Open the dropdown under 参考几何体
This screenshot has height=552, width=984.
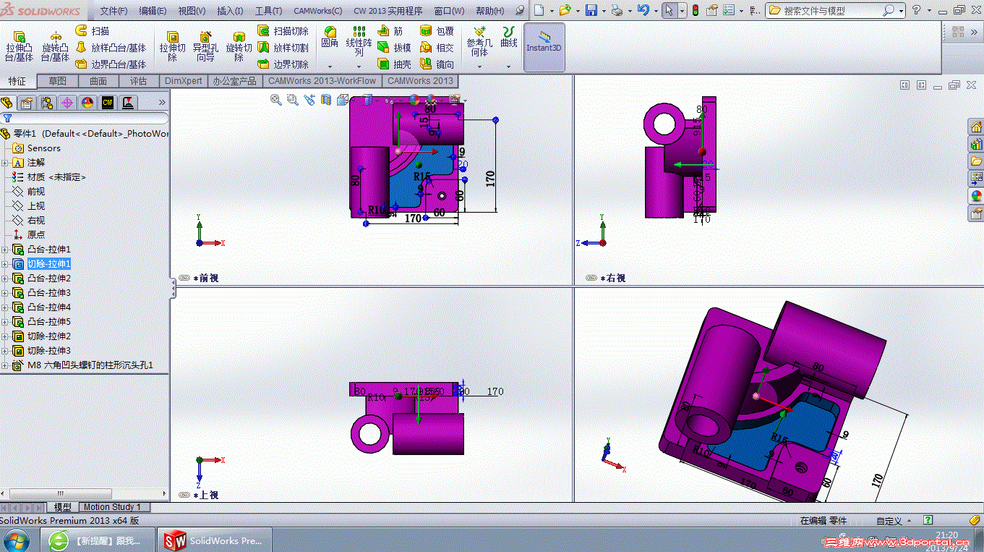click(x=479, y=67)
